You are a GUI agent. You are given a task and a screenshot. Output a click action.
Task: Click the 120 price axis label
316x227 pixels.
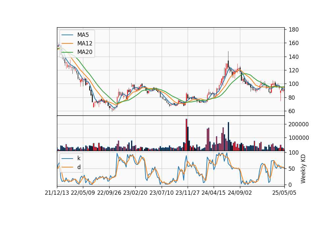click(x=294, y=70)
